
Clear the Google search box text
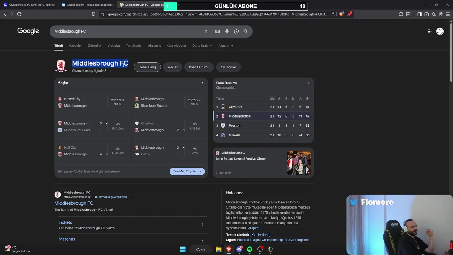pos(206,31)
